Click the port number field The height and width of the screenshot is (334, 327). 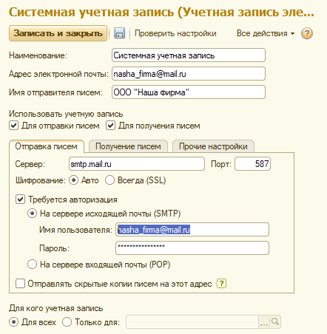point(252,164)
